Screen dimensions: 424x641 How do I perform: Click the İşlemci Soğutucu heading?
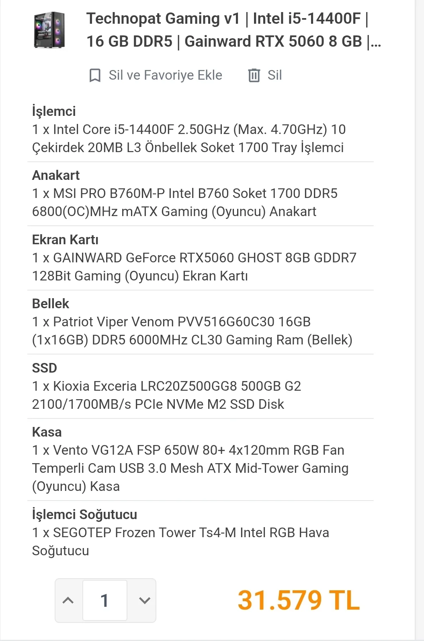[84, 515]
